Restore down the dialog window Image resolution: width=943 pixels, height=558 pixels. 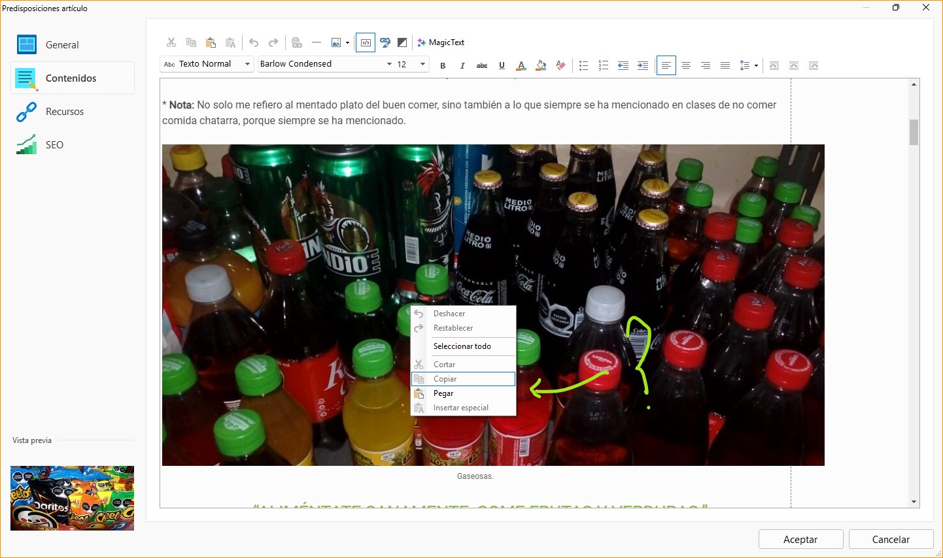(x=896, y=8)
